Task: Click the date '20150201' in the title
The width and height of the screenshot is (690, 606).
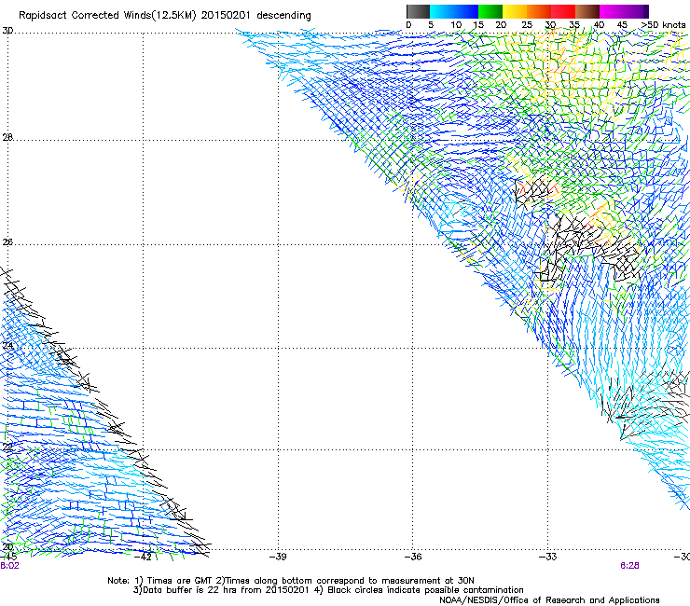Action: click(226, 15)
